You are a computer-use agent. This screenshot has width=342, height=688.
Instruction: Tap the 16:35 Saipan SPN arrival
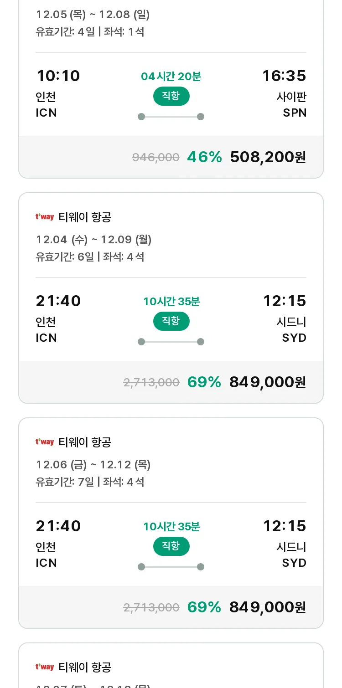point(284,76)
